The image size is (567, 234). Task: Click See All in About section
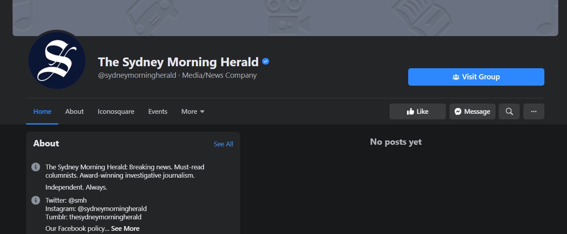[224, 144]
